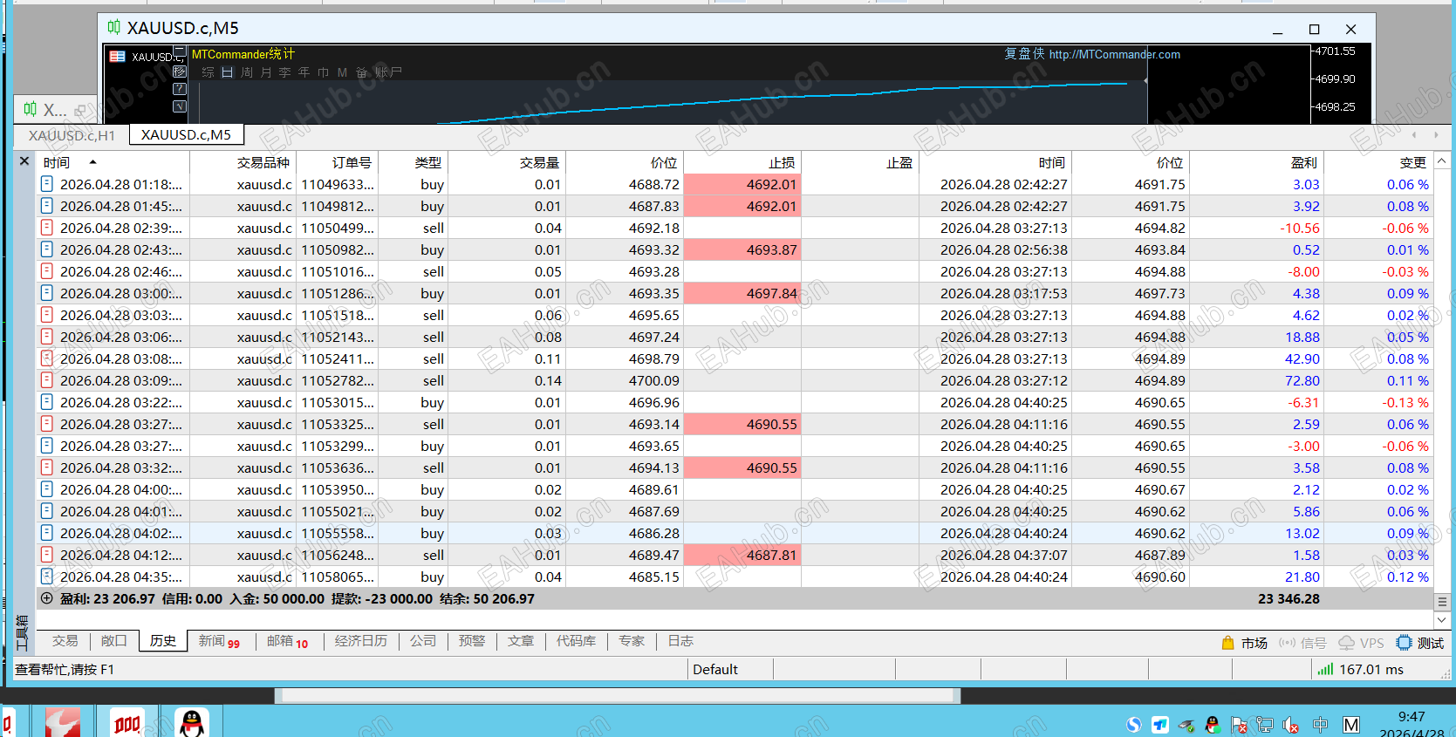Select the 历史 History tab

(163, 641)
